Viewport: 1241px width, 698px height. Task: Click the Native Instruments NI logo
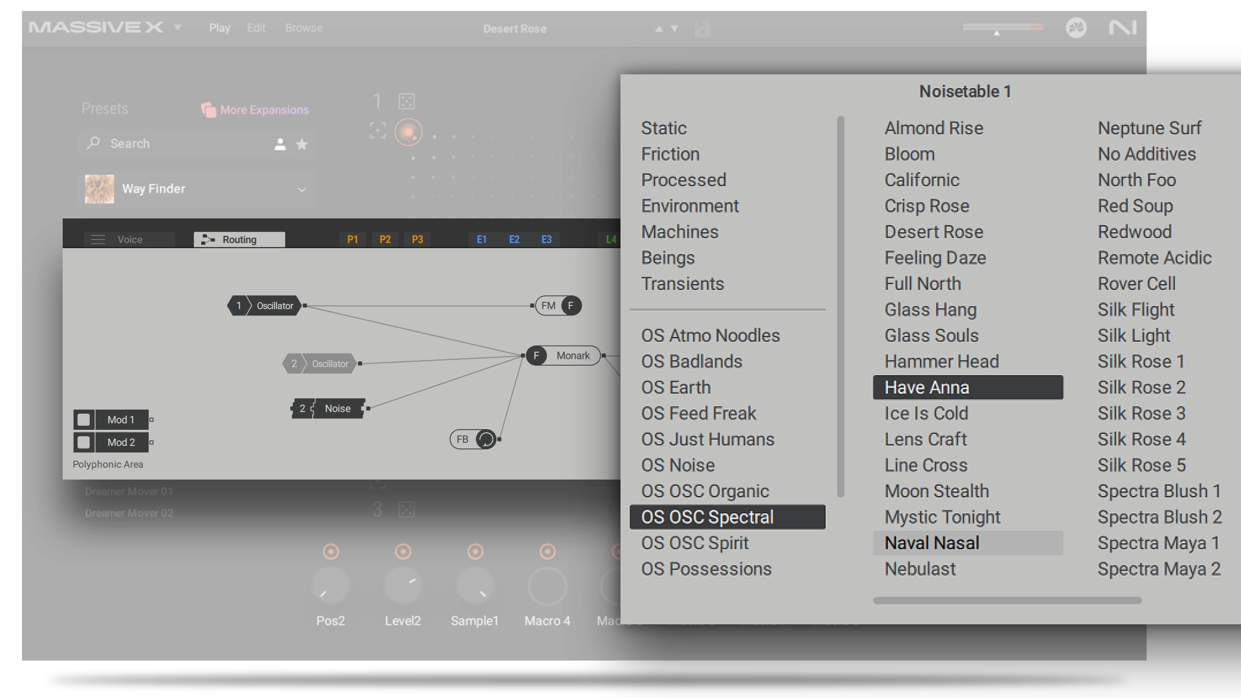pos(1123,28)
